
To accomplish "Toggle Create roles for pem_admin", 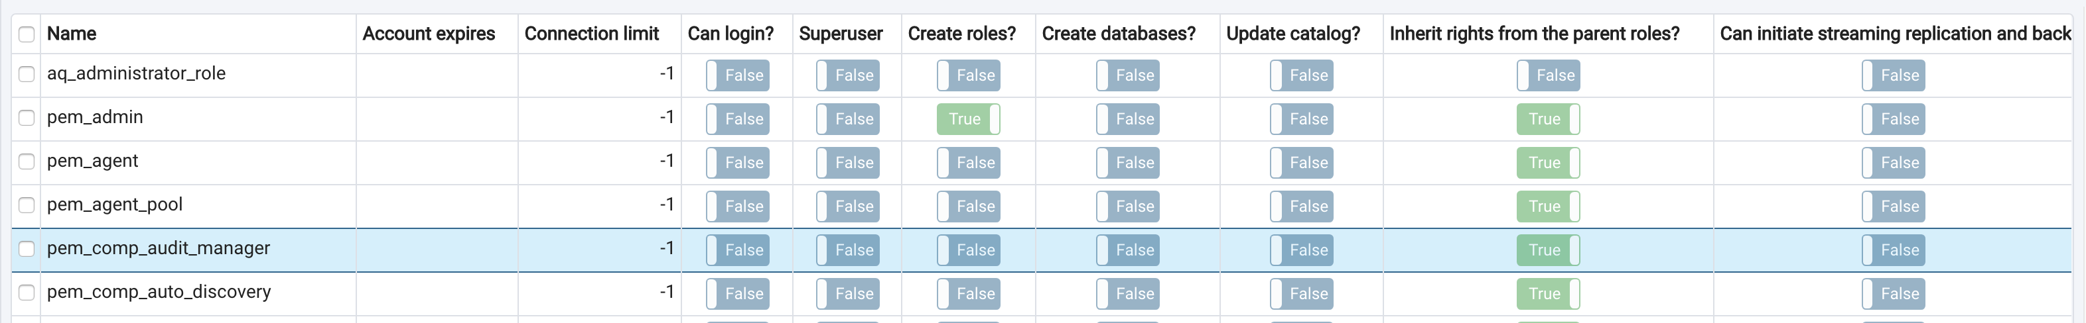I will click(x=967, y=118).
